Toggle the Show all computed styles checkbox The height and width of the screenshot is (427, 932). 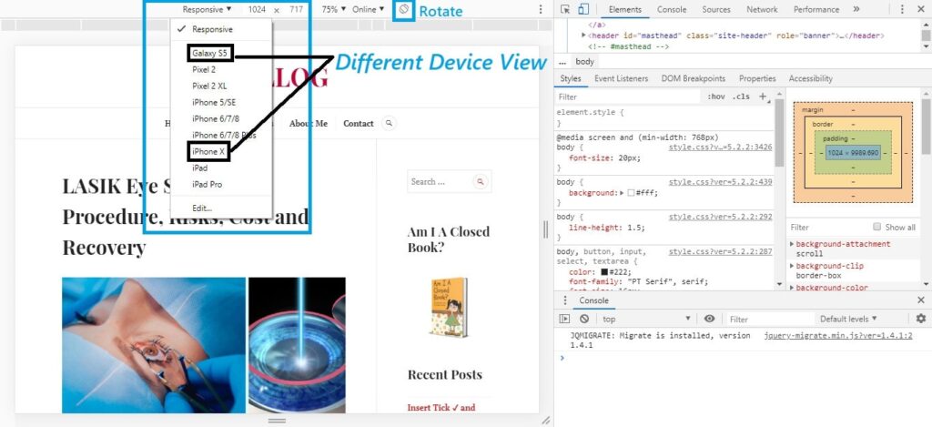876,227
